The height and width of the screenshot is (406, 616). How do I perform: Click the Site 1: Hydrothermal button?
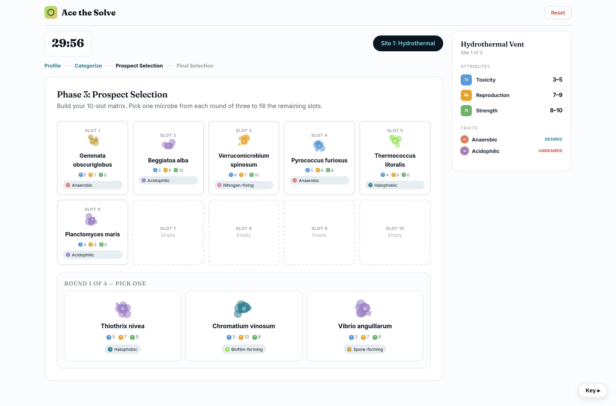pos(408,43)
